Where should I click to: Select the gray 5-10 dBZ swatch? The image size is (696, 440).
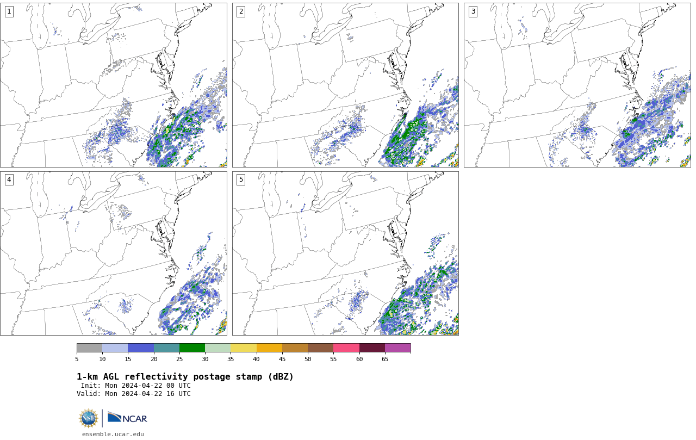[x=89, y=348]
